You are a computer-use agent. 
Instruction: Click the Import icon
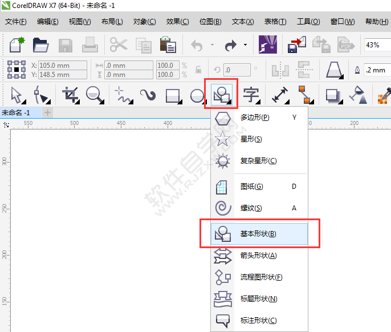pos(297,44)
